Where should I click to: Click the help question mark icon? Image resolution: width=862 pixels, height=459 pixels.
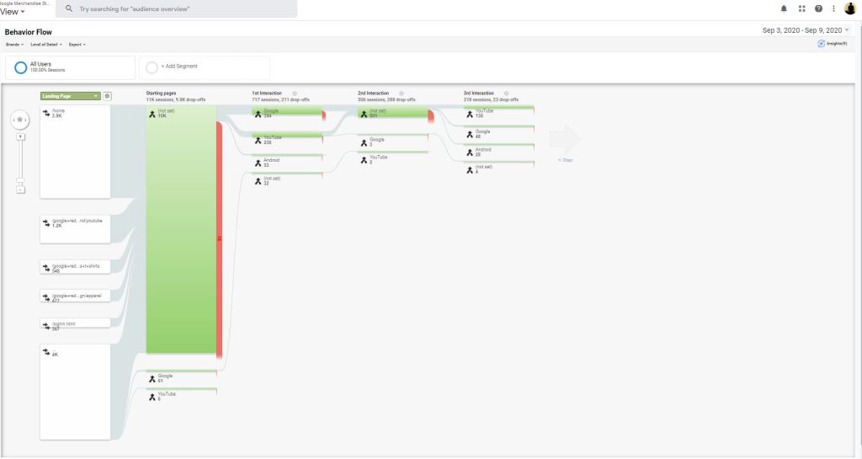(x=817, y=8)
